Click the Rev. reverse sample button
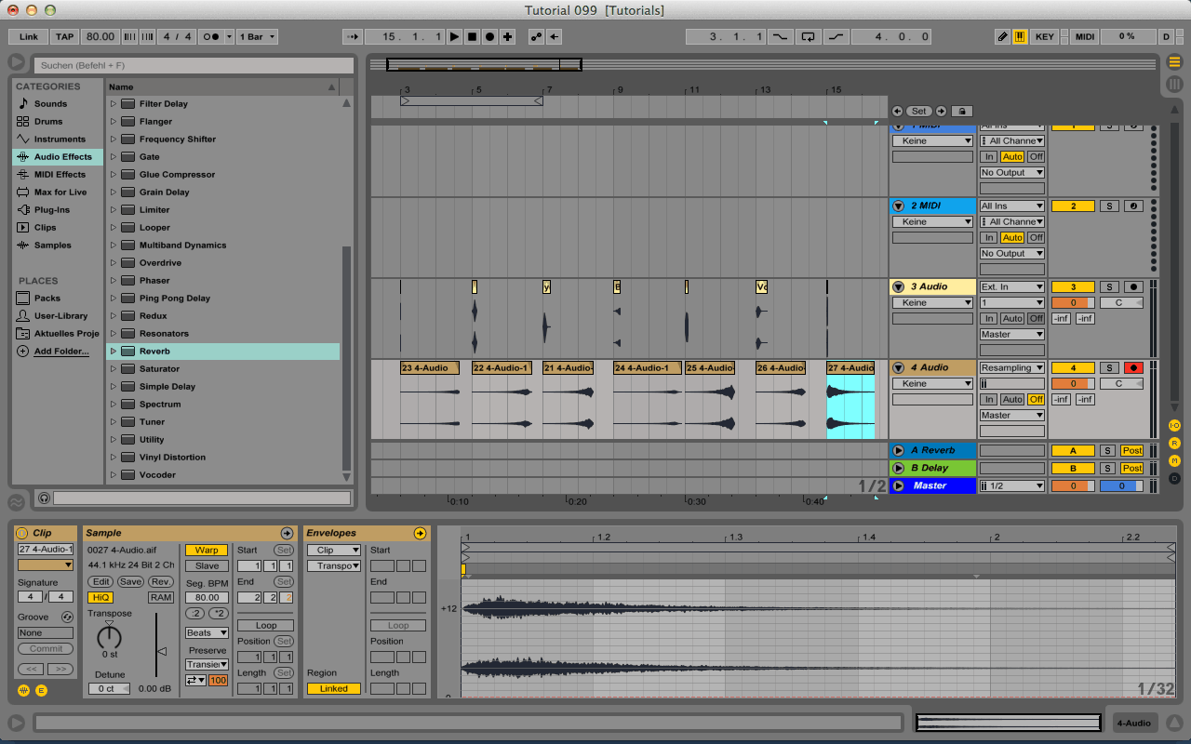Viewport: 1191px width, 744px height. click(x=161, y=581)
